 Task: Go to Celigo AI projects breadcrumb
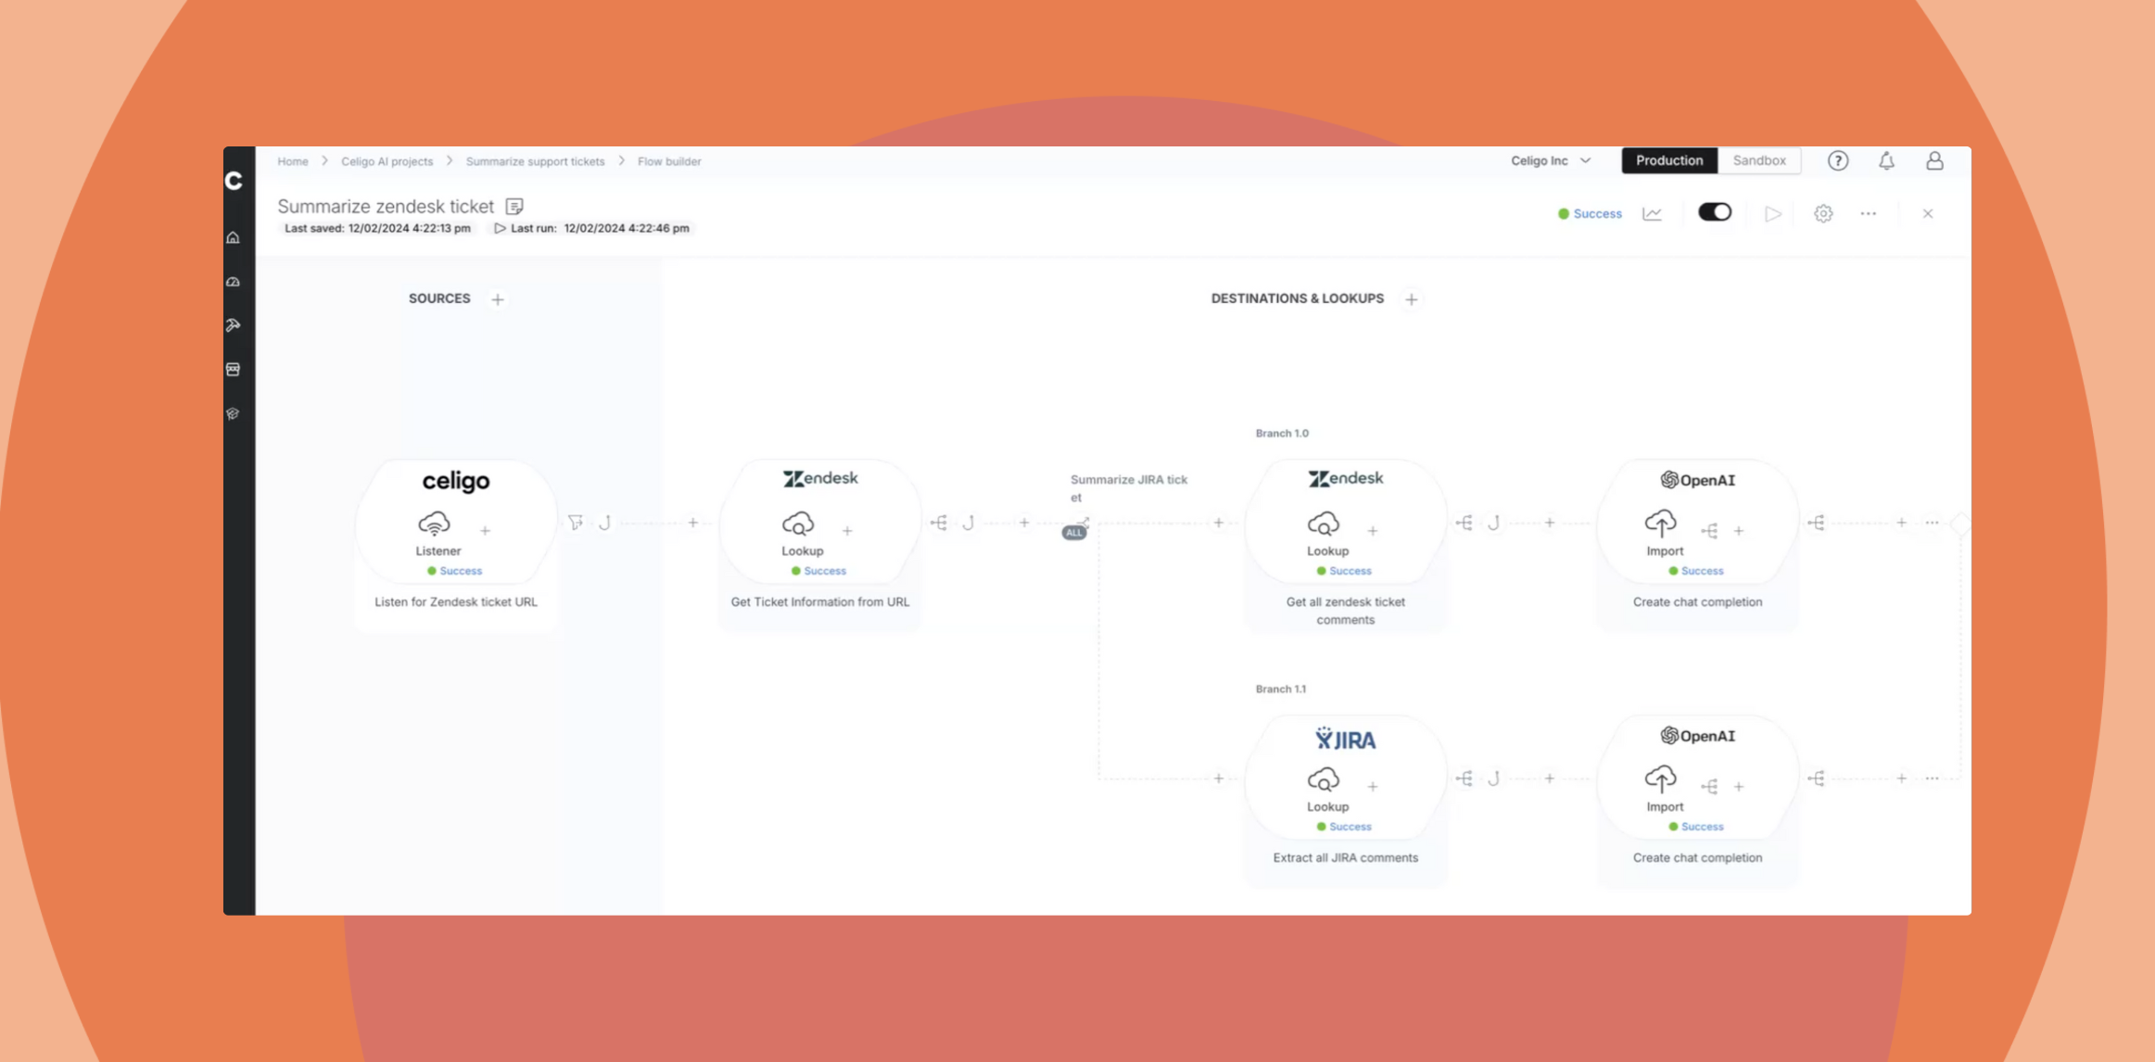[x=387, y=161]
